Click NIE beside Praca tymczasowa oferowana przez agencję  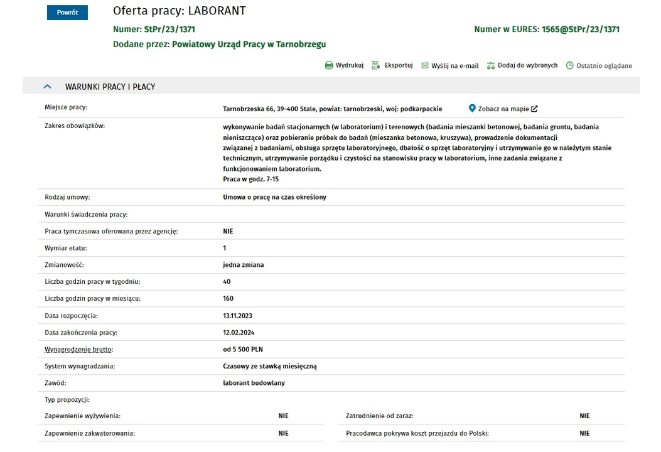tap(228, 231)
